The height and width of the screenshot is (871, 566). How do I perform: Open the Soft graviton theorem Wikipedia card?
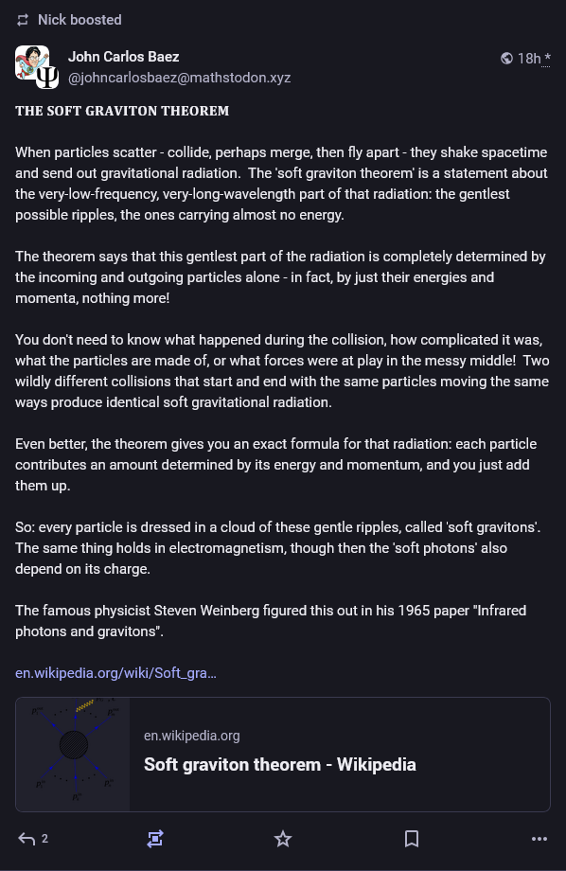pos(283,755)
